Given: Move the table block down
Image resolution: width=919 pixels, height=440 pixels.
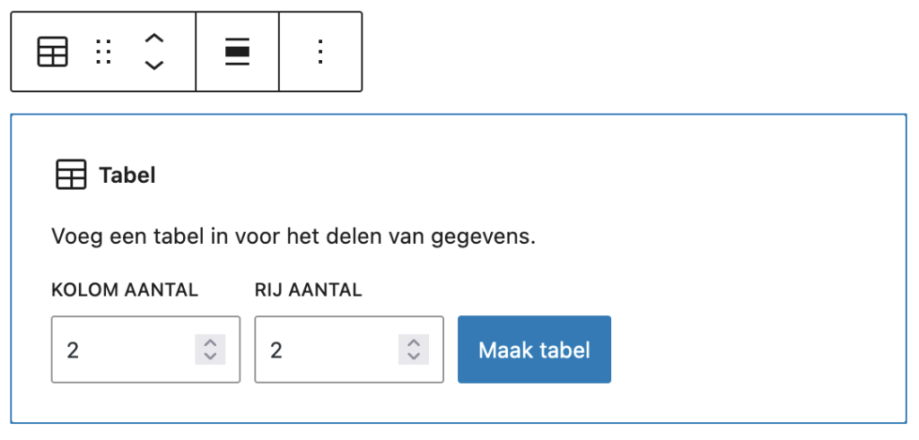Looking at the screenshot, I should [x=154, y=65].
